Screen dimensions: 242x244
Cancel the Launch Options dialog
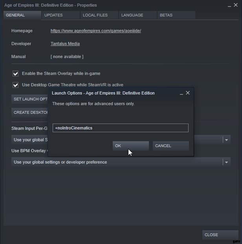pos(170,146)
